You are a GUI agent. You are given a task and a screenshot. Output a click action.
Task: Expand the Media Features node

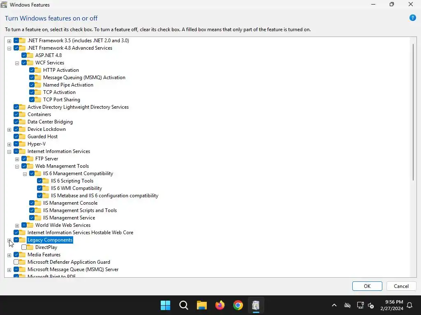9,255
